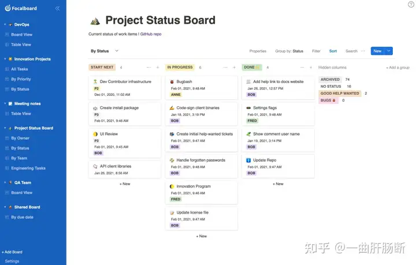Add card with IN PROGRESS plus icon
Viewport: 416px width, 265px height.
coord(234,68)
